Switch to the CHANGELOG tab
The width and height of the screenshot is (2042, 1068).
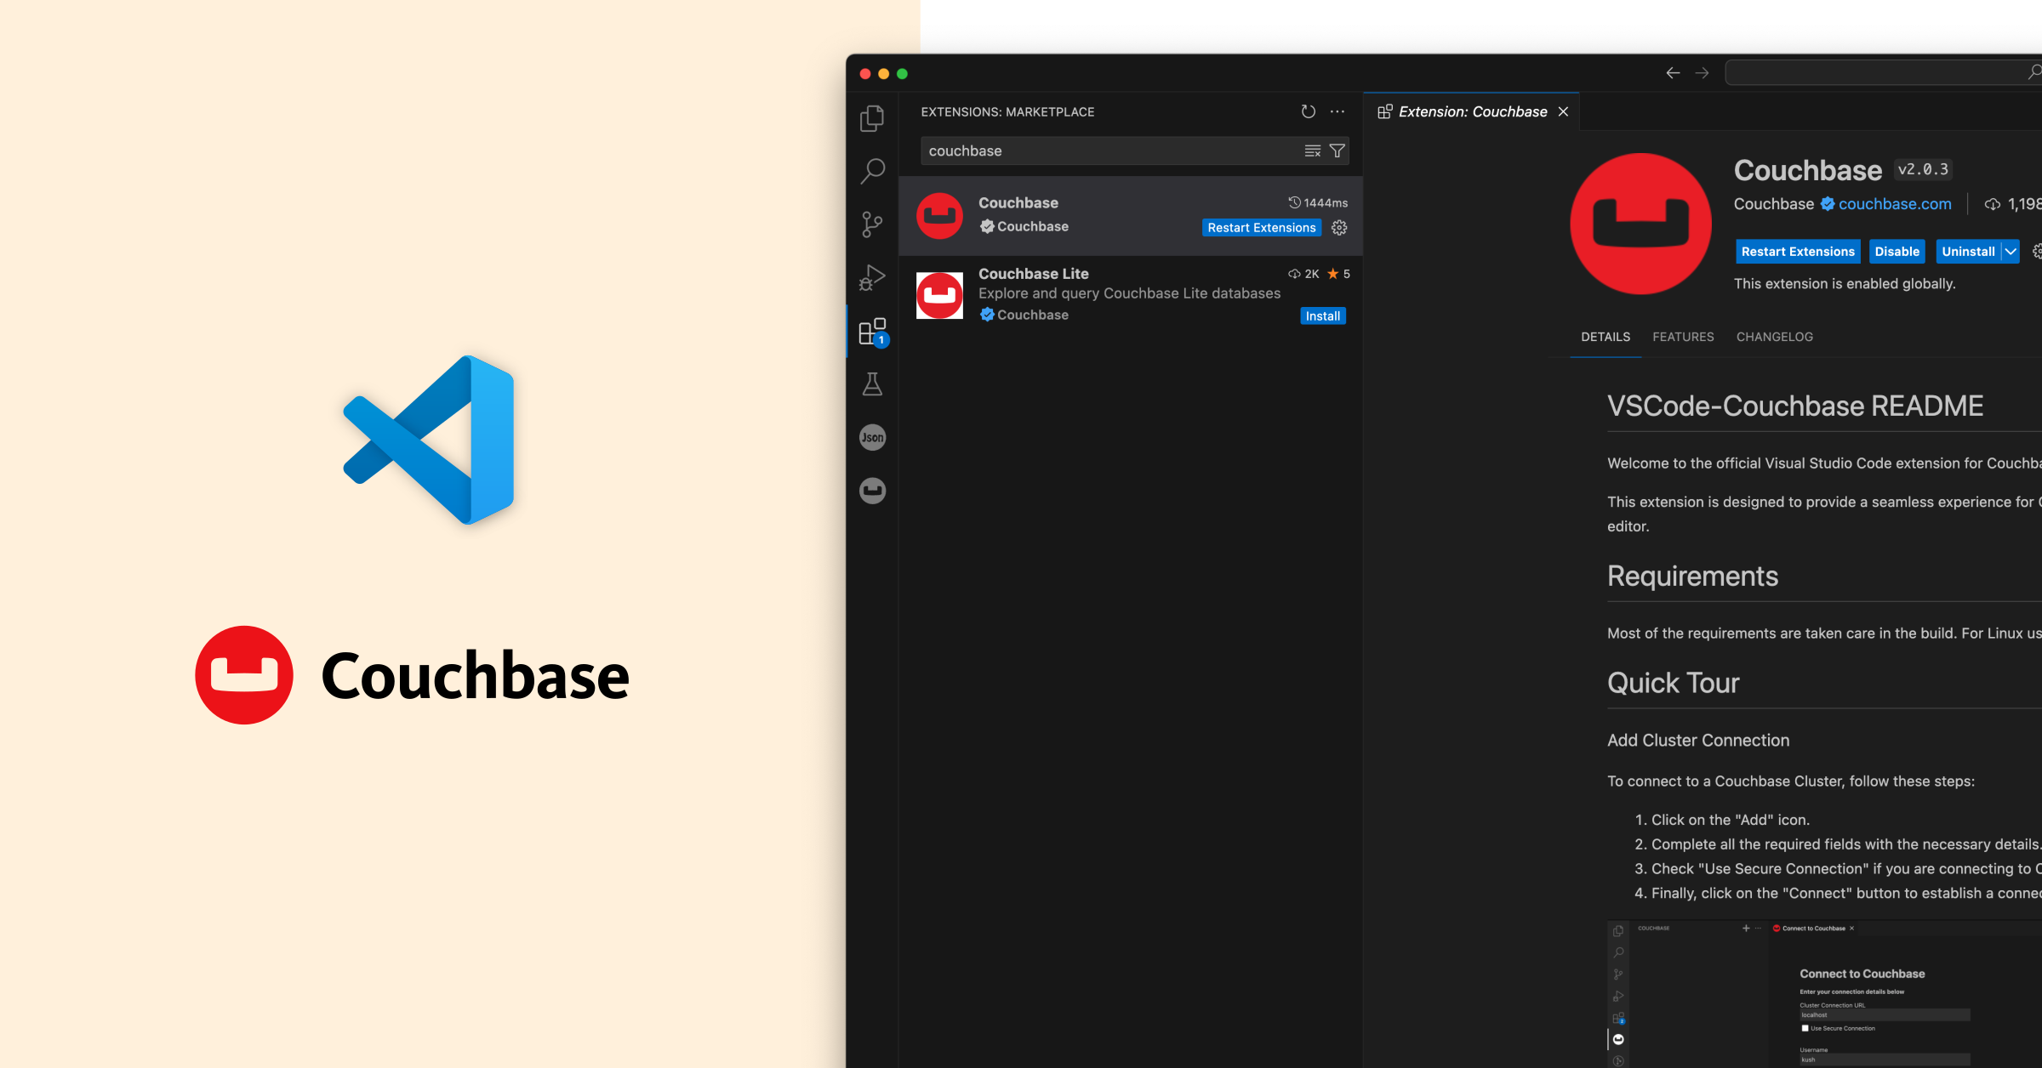click(1774, 337)
